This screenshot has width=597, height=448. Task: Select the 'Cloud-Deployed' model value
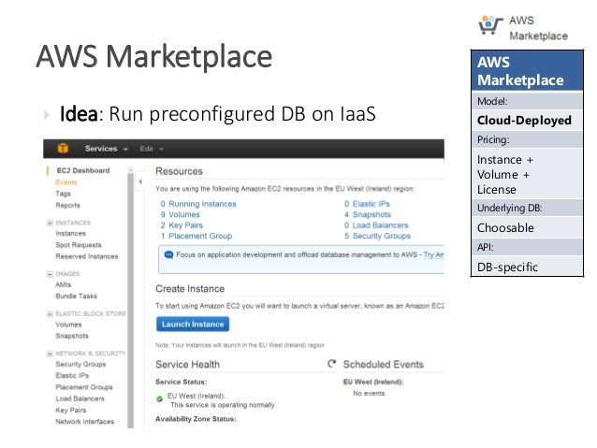(524, 121)
